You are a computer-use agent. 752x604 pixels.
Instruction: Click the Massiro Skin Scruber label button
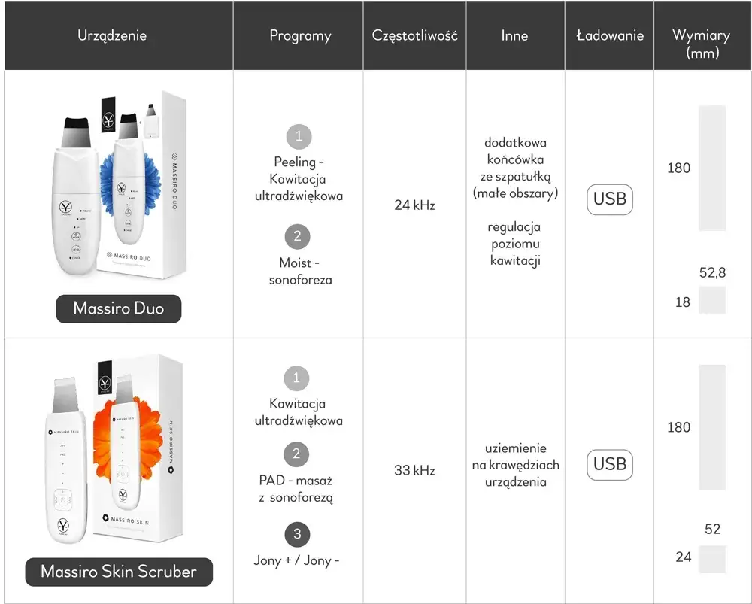tap(119, 572)
